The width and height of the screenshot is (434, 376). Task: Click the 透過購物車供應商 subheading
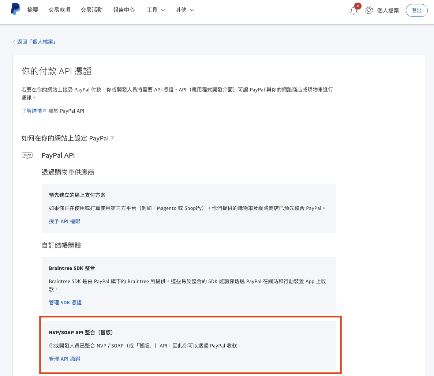tap(68, 172)
